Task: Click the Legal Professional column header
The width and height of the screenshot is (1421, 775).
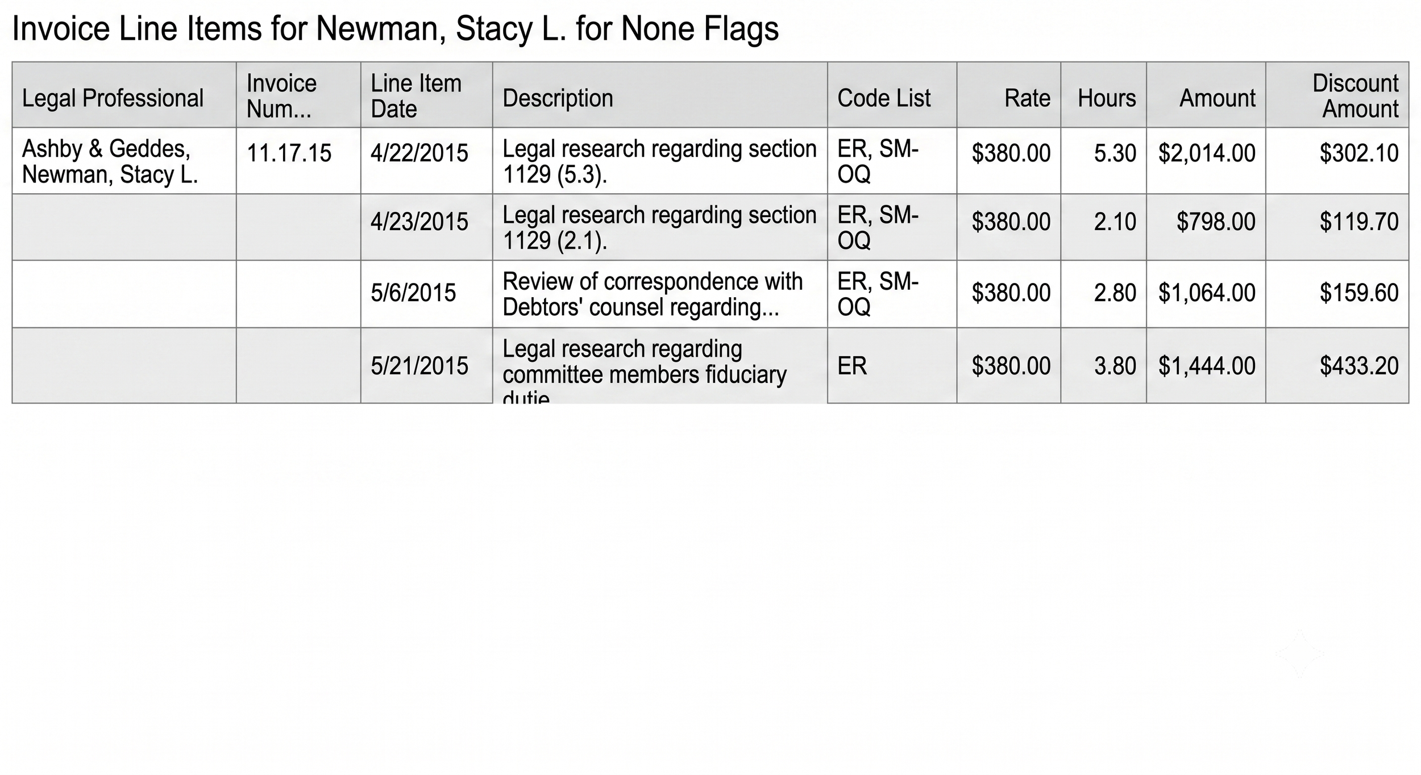Action: 124,95
